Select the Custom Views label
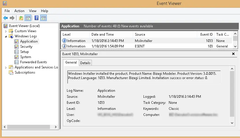The image size is (240, 138). [25, 31]
